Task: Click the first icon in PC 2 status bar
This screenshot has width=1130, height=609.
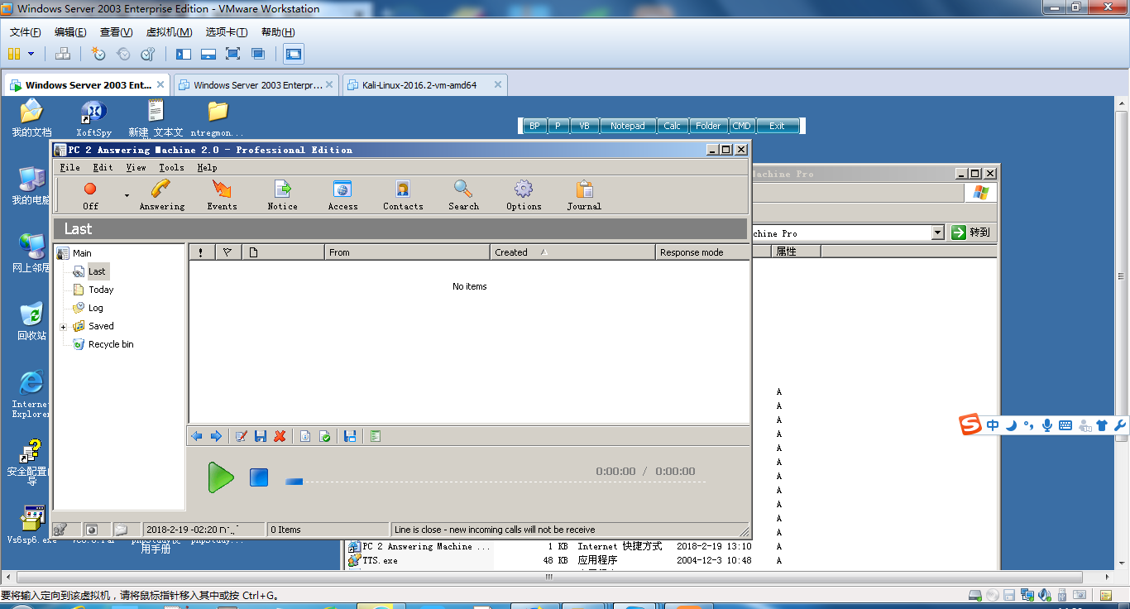Action: pyautogui.click(x=60, y=530)
